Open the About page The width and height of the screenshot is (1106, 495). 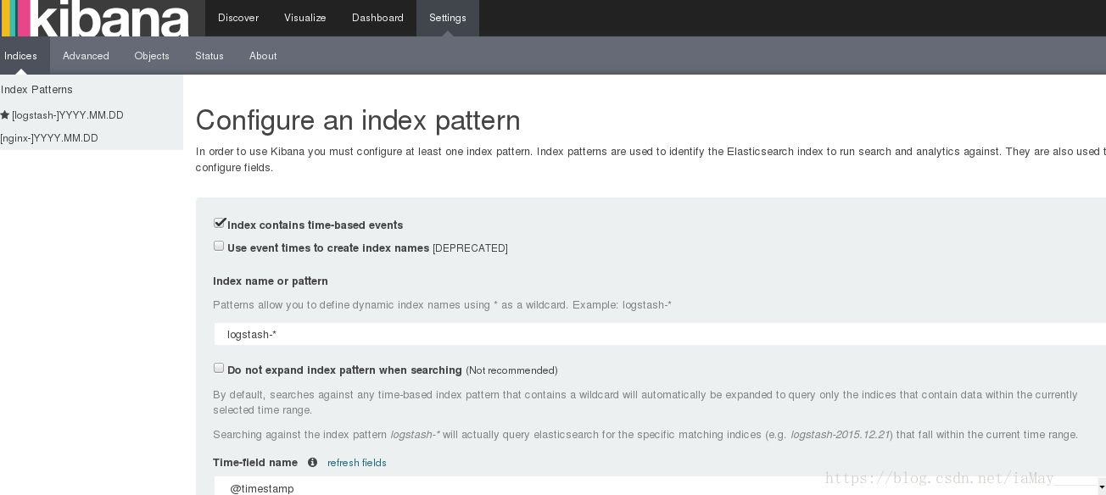(263, 56)
